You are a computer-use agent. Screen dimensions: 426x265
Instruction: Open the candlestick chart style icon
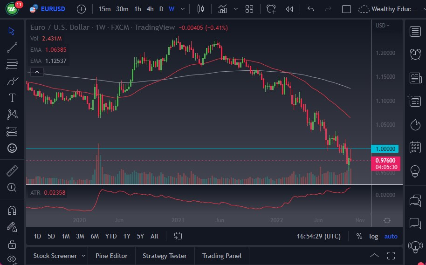pos(201,9)
